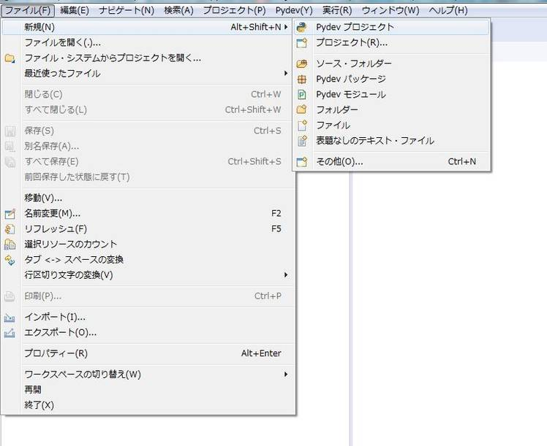Click the 選択リソースのカウント icon

pos(10,245)
